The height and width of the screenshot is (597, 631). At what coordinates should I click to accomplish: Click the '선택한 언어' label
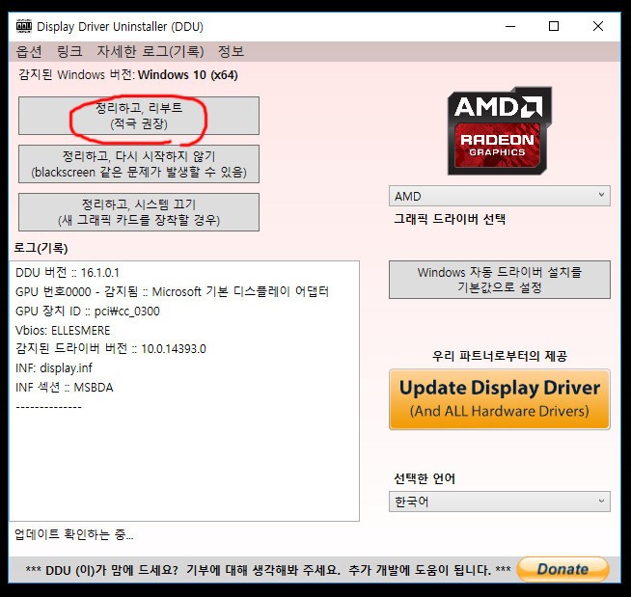(425, 478)
